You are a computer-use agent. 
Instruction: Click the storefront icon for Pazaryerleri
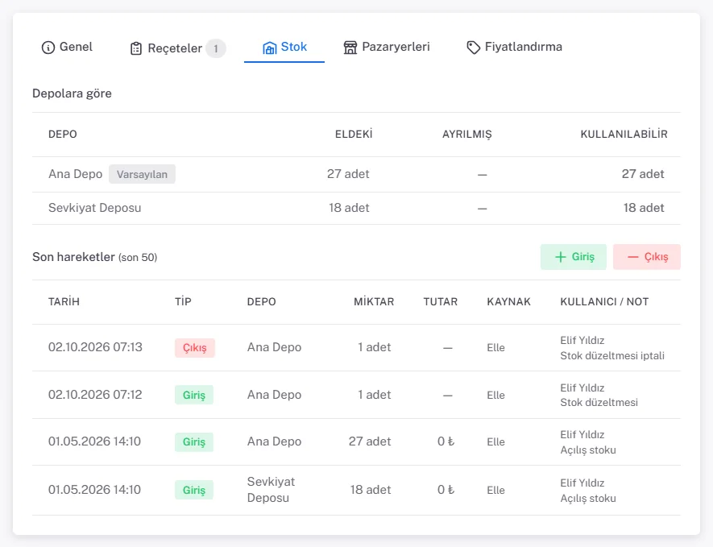point(350,48)
